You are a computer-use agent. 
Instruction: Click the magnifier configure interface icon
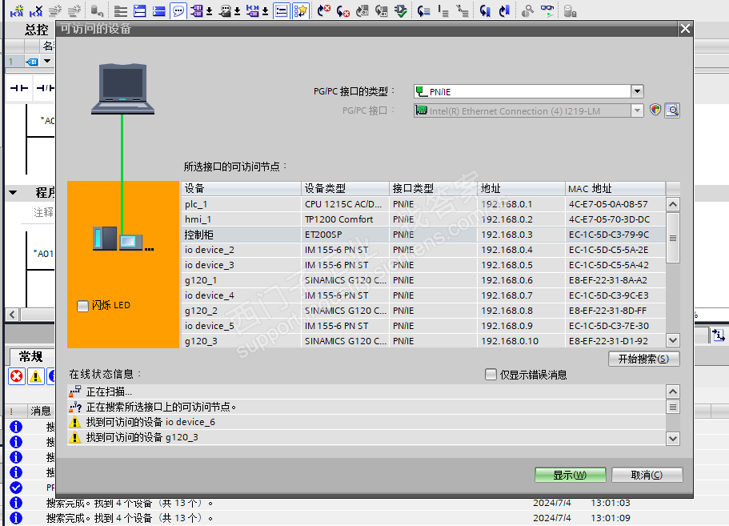click(672, 110)
